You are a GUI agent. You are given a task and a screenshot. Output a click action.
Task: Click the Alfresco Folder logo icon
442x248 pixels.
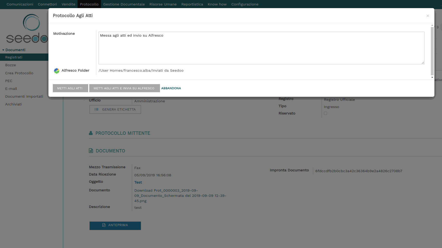[x=56, y=71]
